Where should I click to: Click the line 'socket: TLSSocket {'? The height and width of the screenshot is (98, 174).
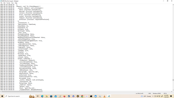point(24,59)
